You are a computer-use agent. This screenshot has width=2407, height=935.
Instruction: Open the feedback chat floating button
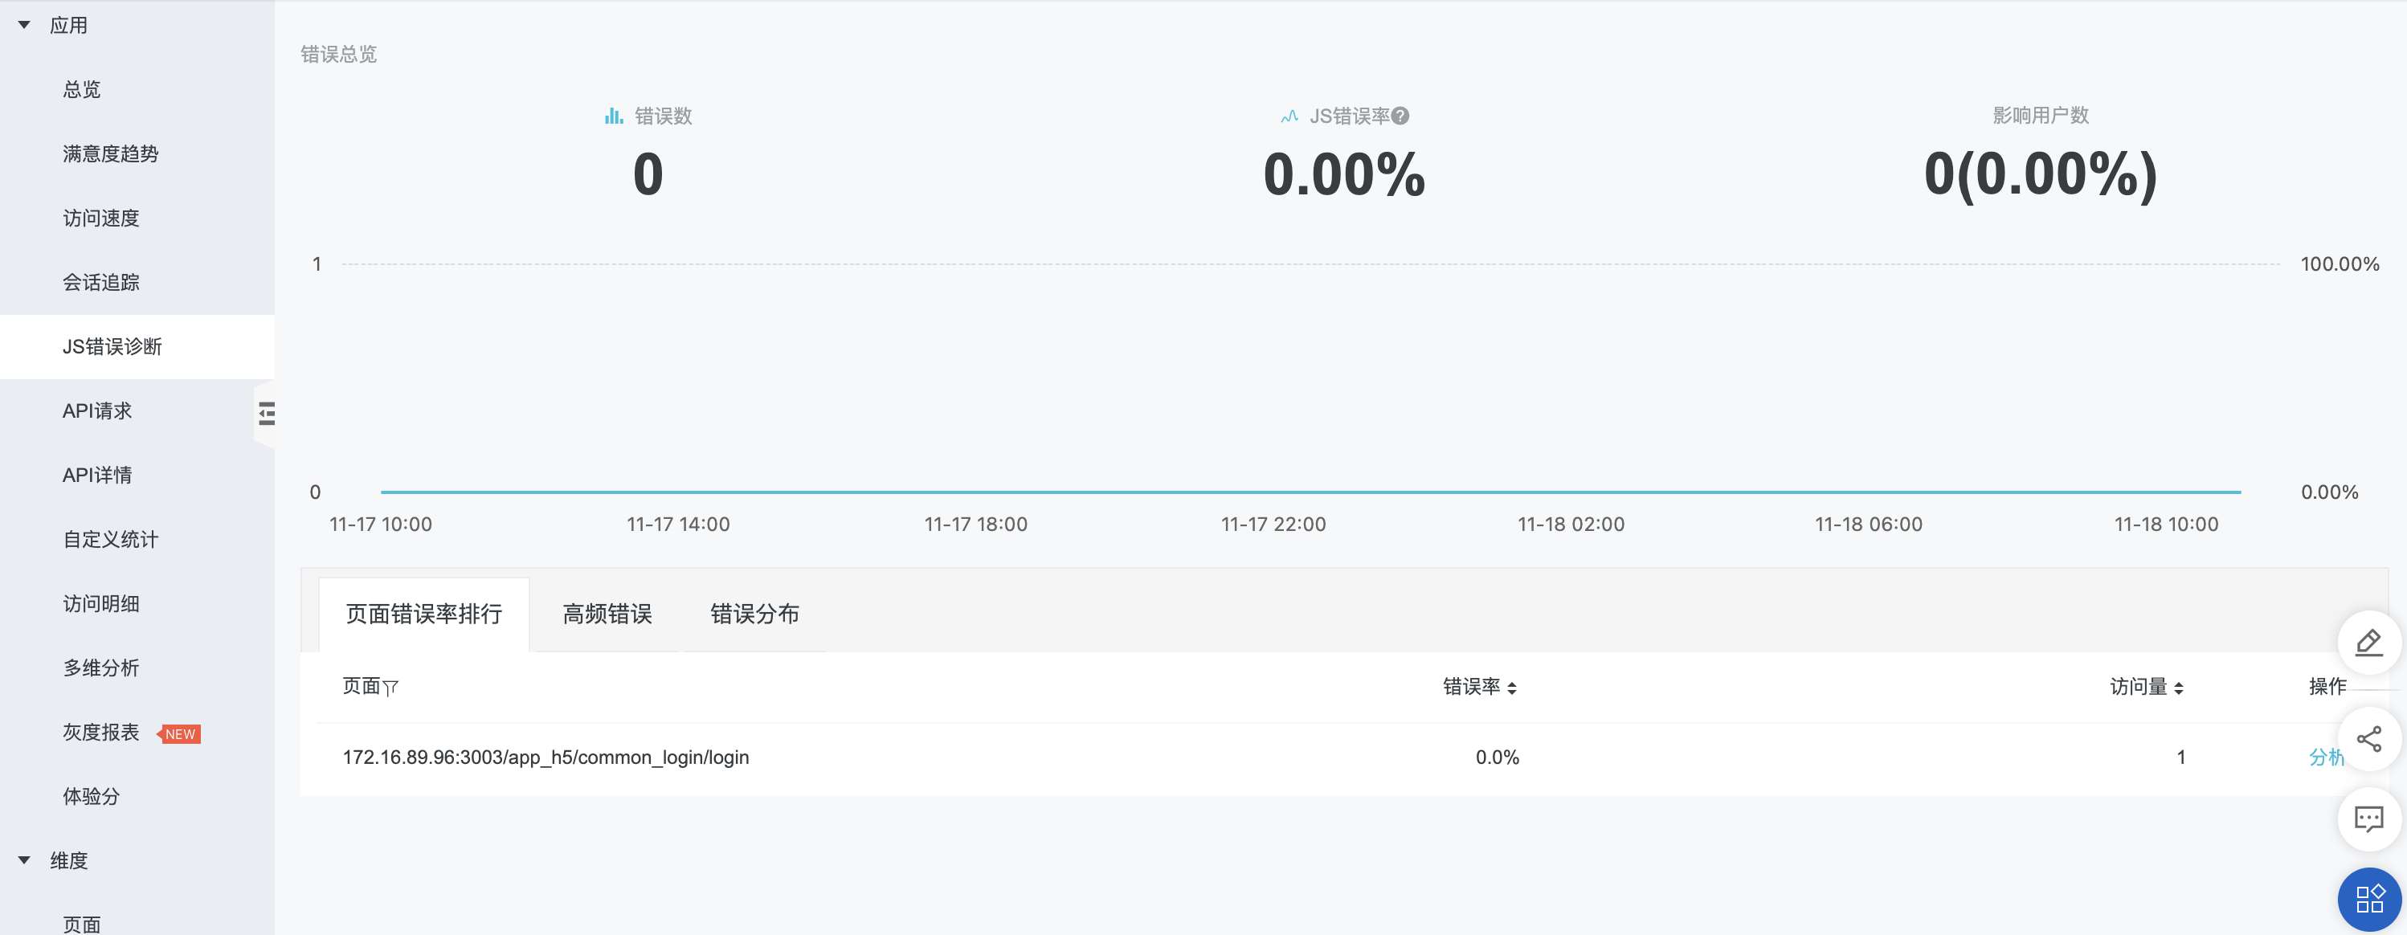pos(2368,819)
